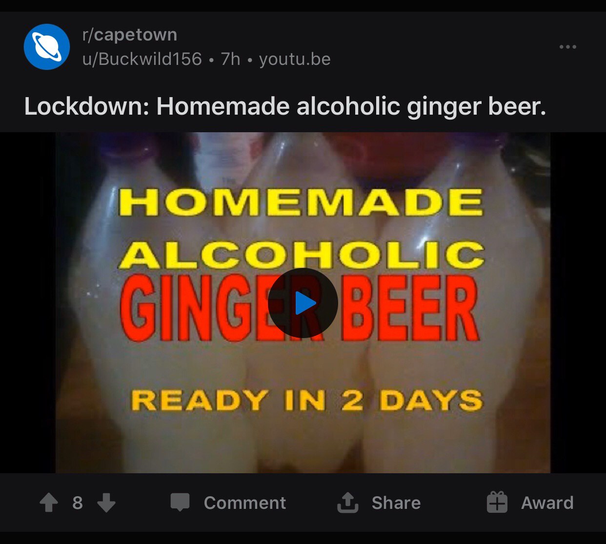The width and height of the screenshot is (606, 544).
Task: Click the red BEER word in the video preview
Action: (410, 308)
